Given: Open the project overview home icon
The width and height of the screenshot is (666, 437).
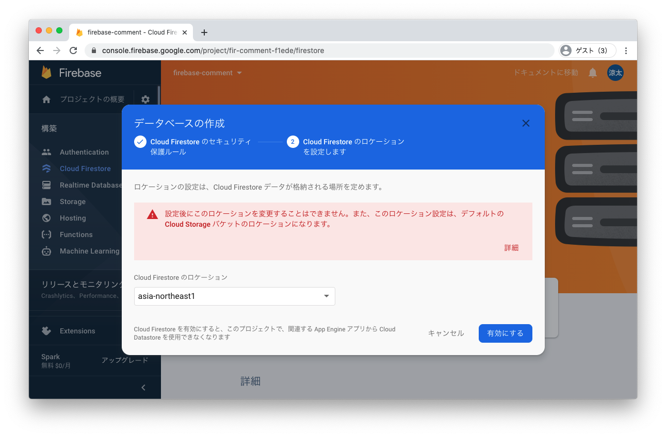Looking at the screenshot, I should pyautogui.click(x=46, y=99).
